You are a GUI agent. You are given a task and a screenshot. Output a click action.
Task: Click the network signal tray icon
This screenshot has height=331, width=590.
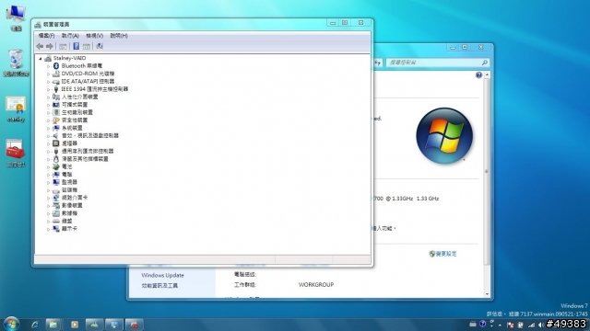(531, 325)
